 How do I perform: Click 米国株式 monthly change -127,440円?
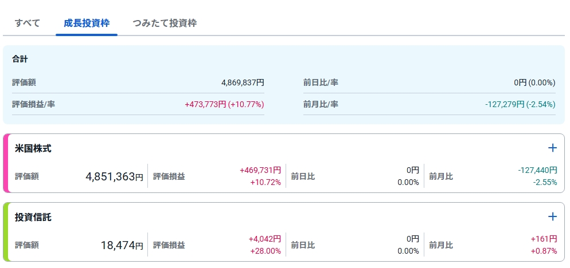pyautogui.click(x=537, y=170)
